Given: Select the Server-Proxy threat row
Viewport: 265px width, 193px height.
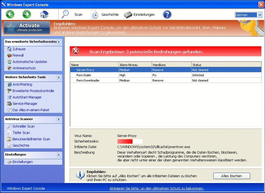Looking at the screenshot, I should point(166,70).
